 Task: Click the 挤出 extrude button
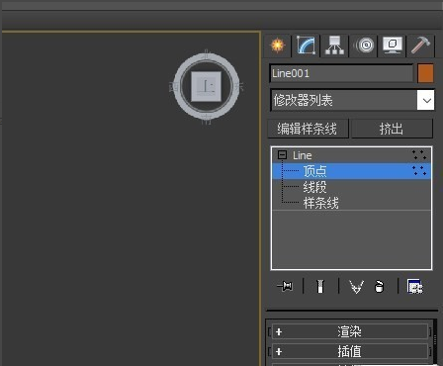[392, 129]
